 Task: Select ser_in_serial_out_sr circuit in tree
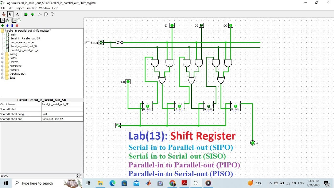(22, 42)
